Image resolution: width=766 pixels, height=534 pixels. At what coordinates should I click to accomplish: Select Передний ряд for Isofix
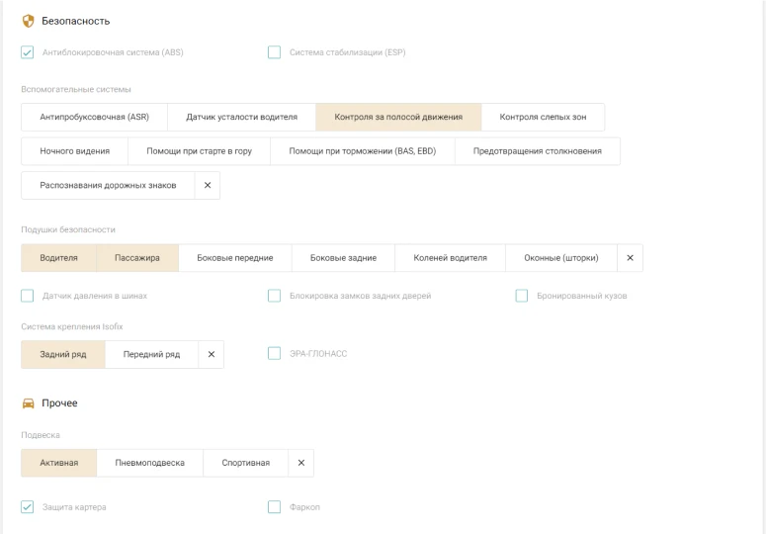(151, 354)
